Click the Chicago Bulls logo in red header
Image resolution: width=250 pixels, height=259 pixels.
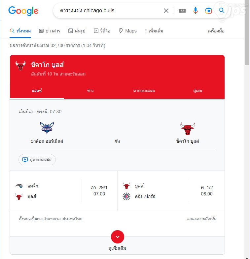pyautogui.click(x=20, y=66)
